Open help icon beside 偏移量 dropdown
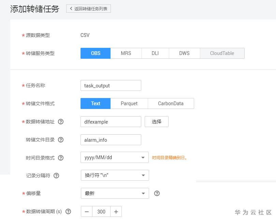 157,193
